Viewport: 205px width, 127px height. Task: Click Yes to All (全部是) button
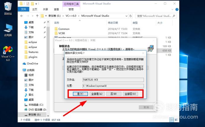click(97, 94)
